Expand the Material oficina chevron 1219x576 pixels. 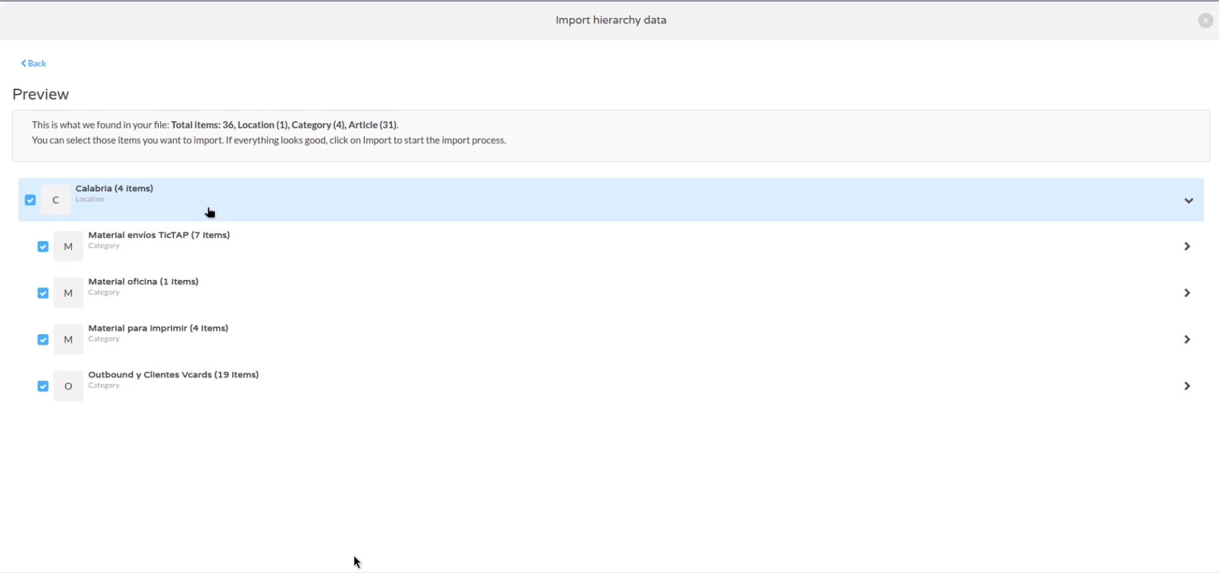[x=1187, y=293]
